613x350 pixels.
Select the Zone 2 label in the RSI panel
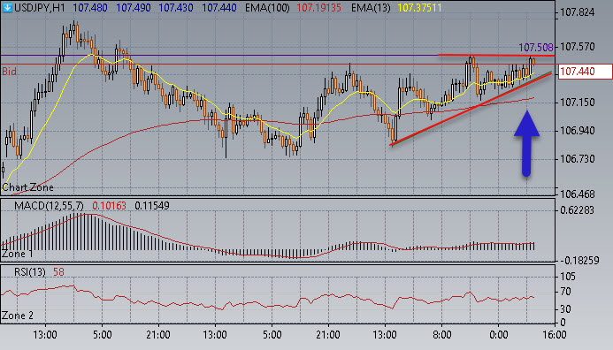click(x=18, y=316)
